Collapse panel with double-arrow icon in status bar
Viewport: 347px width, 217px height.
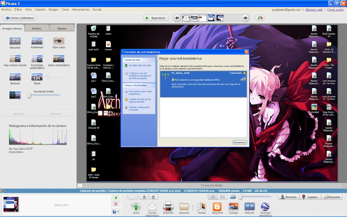(2, 191)
